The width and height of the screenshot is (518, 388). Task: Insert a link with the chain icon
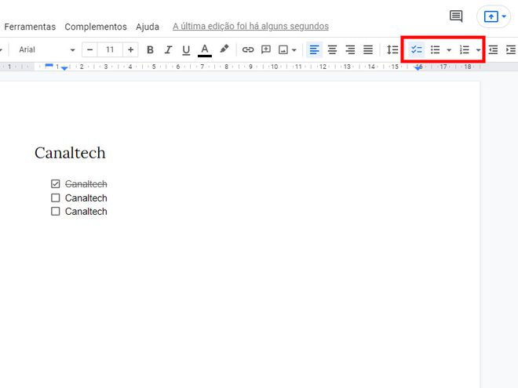coord(248,50)
